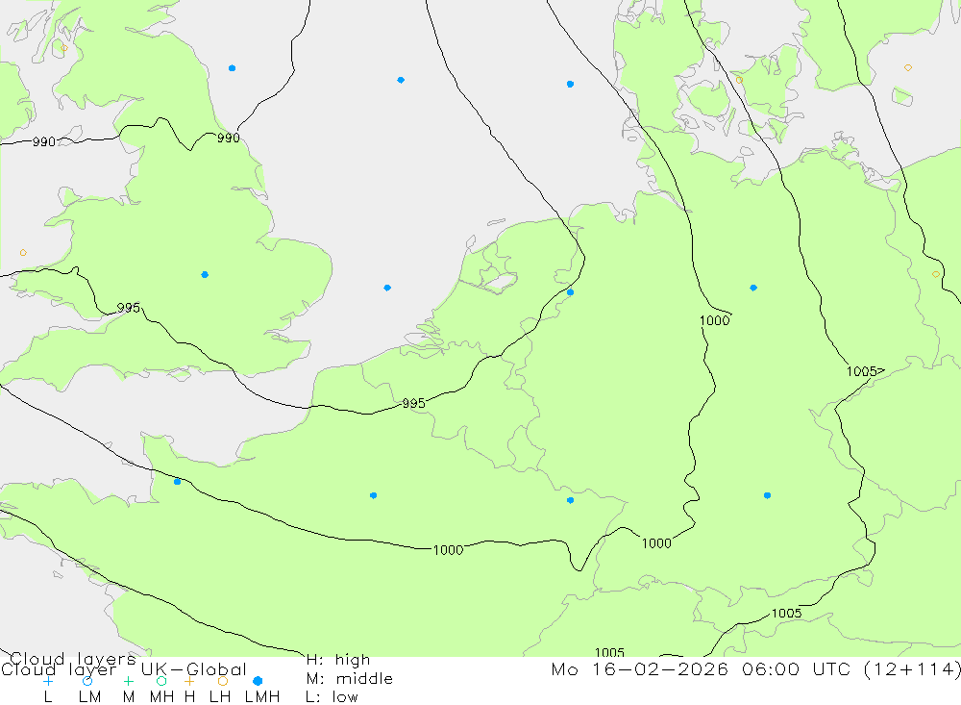This screenshot has width=961, height=705.
Task: Select the blue cloud dot over southern Germany
Action: 767,495
